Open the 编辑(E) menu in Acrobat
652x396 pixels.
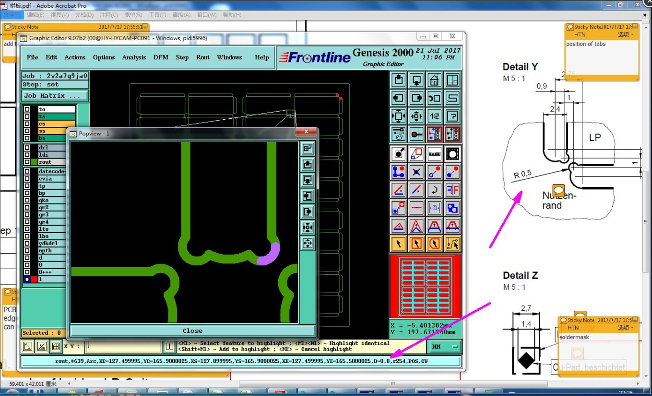pyautogui.click(x=36, y=15)
